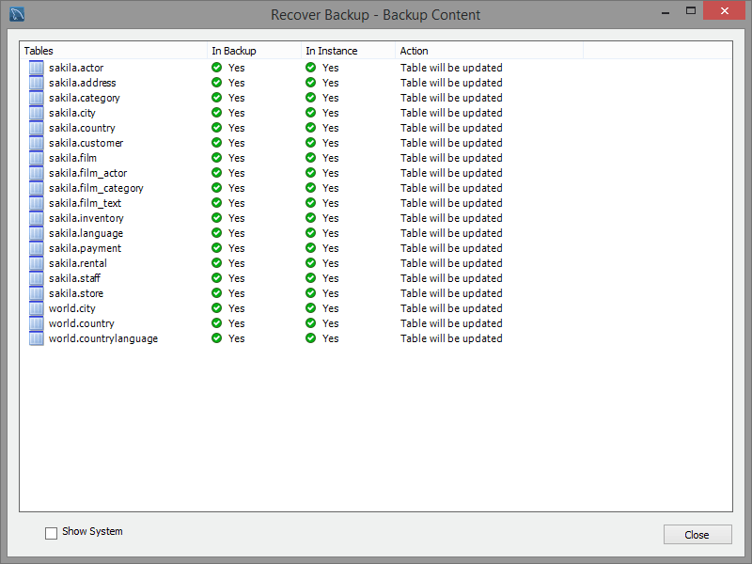Enable the Show System checkbox
Viewport: 752px width, 564px height.
click(x=52, y=533)
